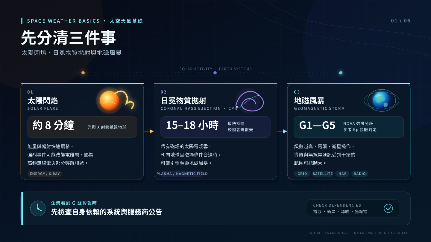This screenshot has height=242, width=431.
Task: Select the SATELLITE tag
Action: point(323,174)
